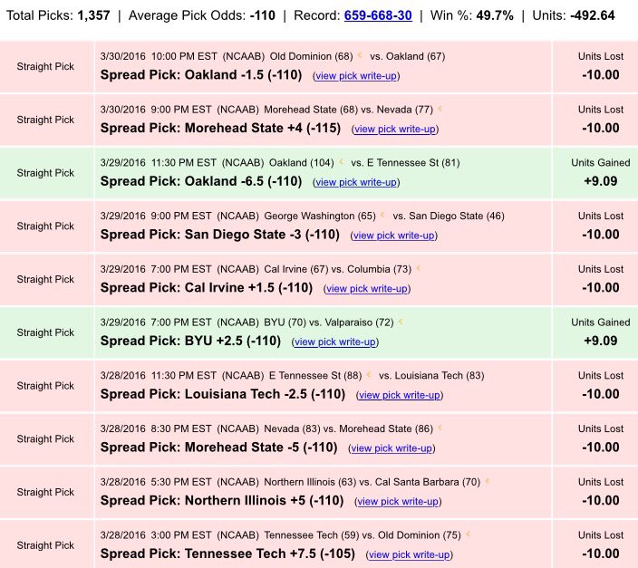Click '3/29/2016 9:00 PM EST' game time
This screenshot has height=568, width=638.
pyautogui.click(x=156, y=216)
